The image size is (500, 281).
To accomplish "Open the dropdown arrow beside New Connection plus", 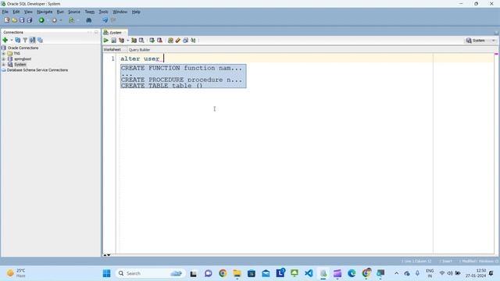I will tap(12, 40).
